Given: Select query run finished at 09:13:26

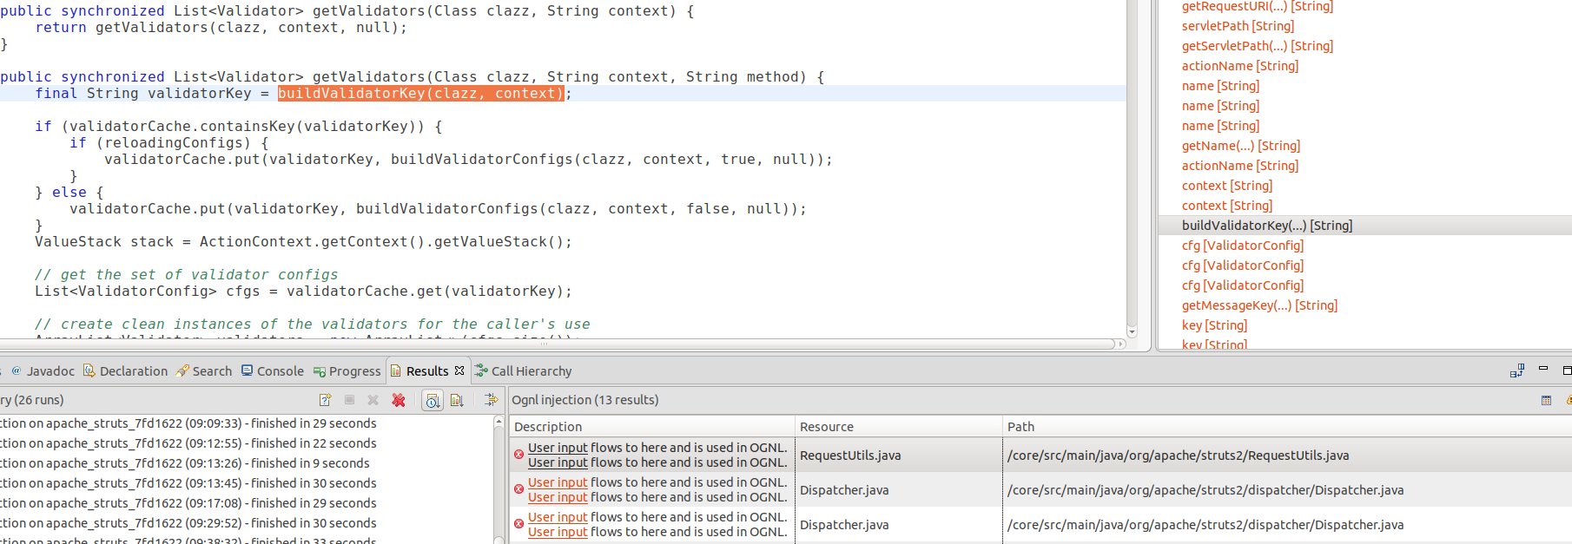Looking at the screenshot, I should [x=188, y=463].
